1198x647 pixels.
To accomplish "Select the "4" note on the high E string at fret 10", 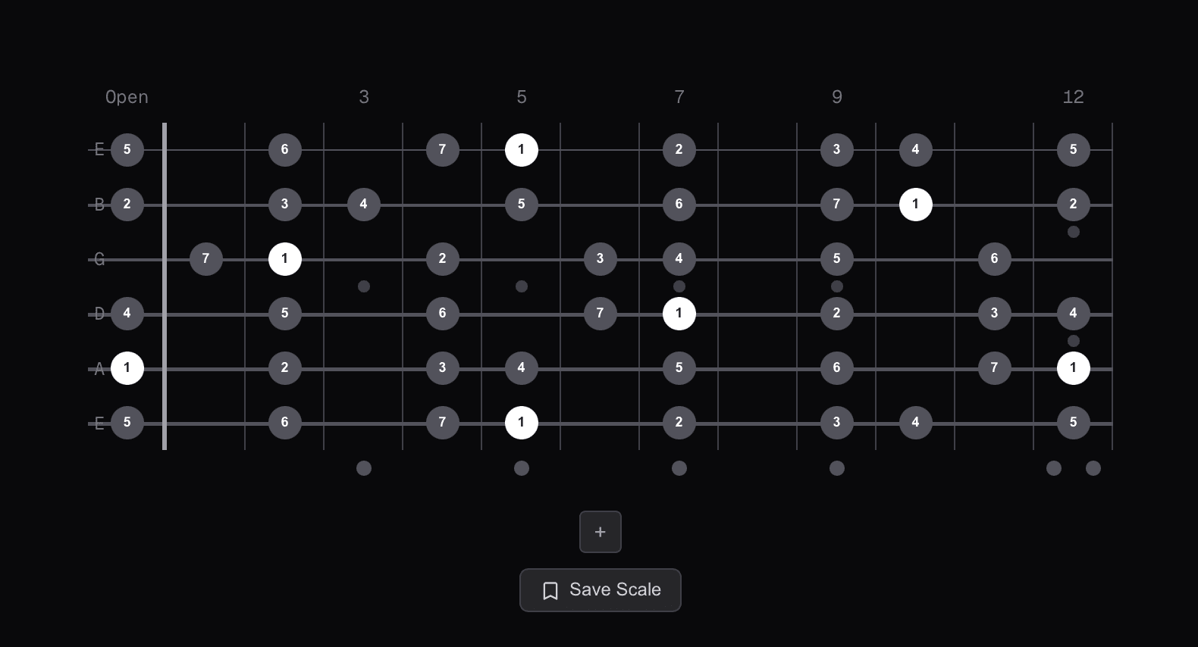I will [915, 149].
